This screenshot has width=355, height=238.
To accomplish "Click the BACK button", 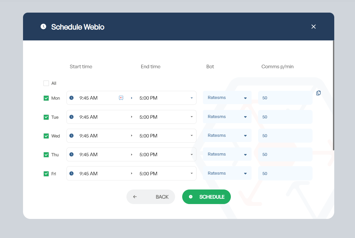I will [150, 197].
